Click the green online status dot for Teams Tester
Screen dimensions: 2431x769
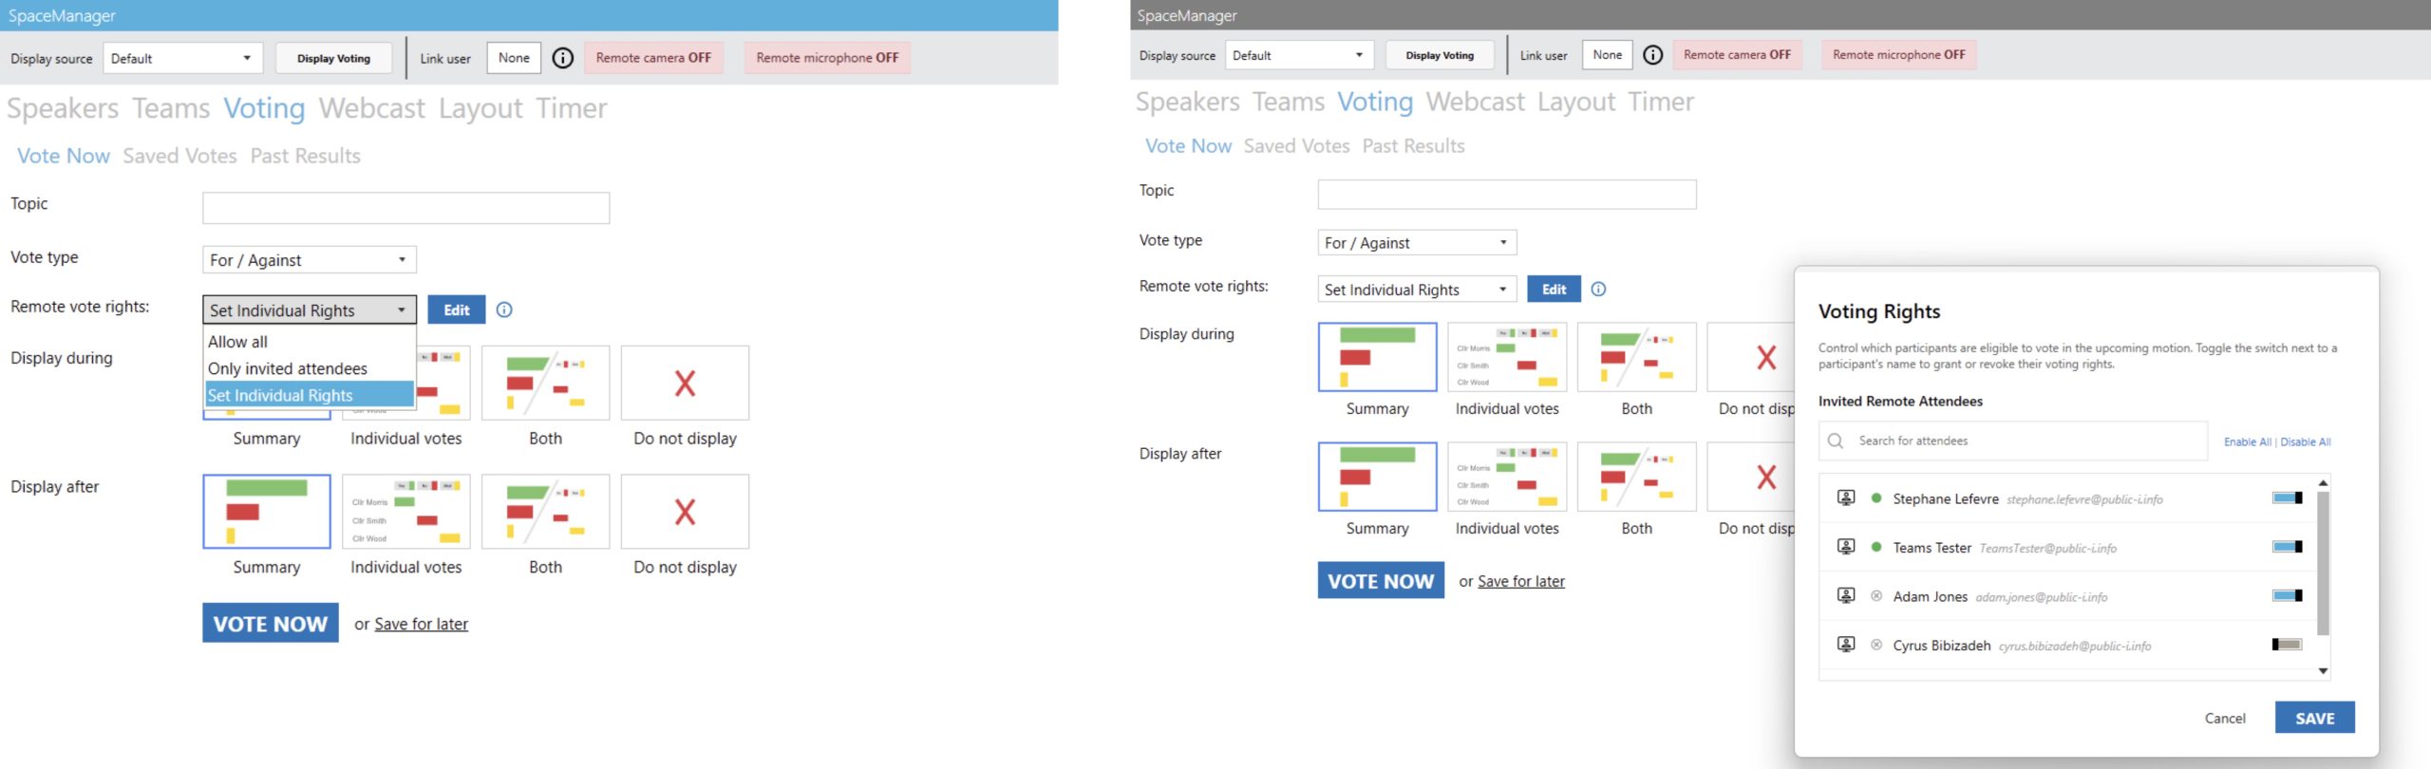pyautogui.click(x=1876, y=547)
